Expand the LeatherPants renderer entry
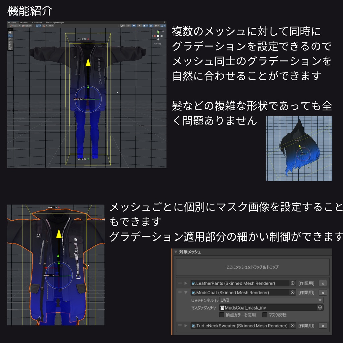The height and width of the screenshot is (343, 343). [186, 283]
